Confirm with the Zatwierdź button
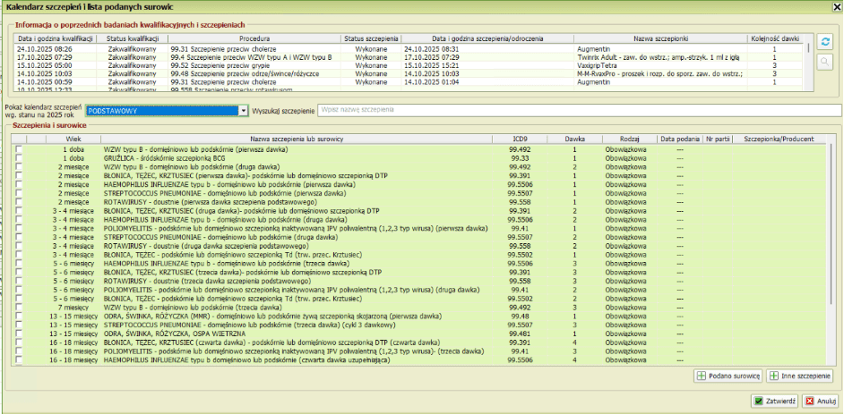The width and height of the screenshot is (844, 414). click(x=775, y=401)
